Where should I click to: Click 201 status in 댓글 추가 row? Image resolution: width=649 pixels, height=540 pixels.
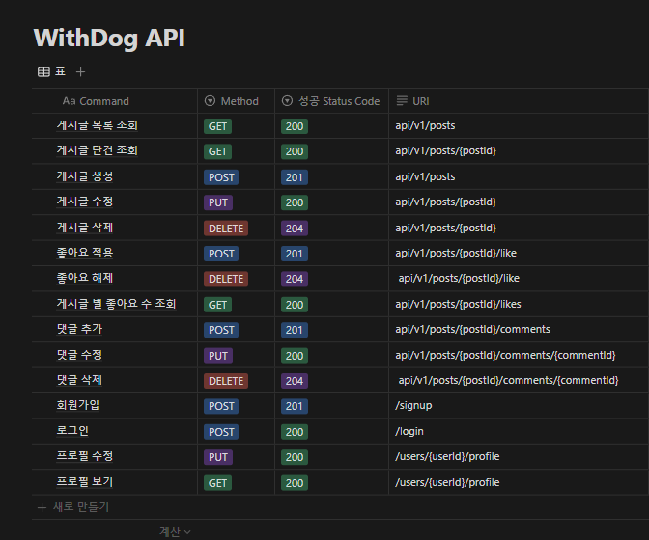click(295, 330)
